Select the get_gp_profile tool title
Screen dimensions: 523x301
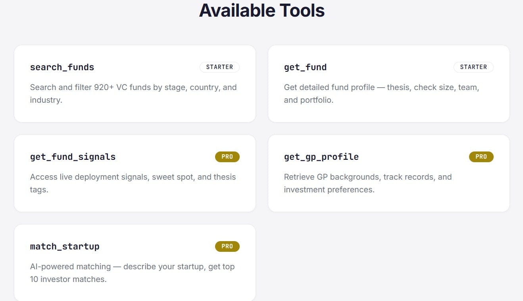[x=321, y=157]
